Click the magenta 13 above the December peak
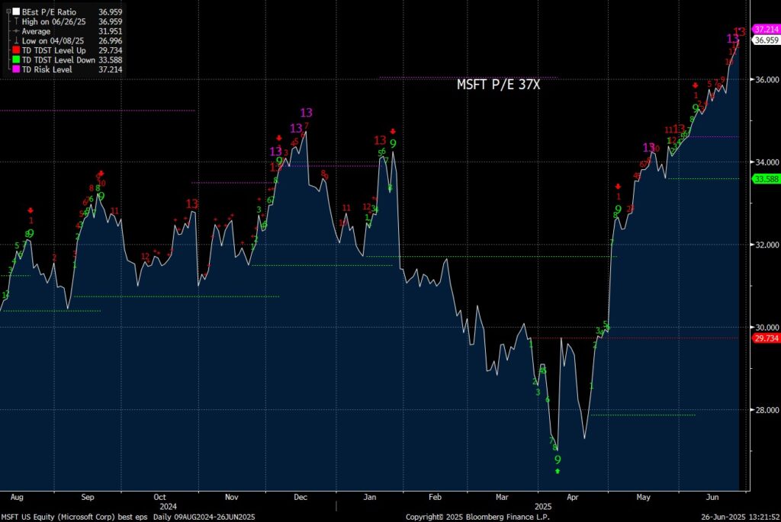 click(307, 113)
